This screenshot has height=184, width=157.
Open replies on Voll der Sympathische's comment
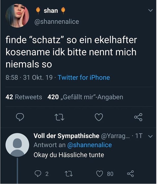point(39,174)
